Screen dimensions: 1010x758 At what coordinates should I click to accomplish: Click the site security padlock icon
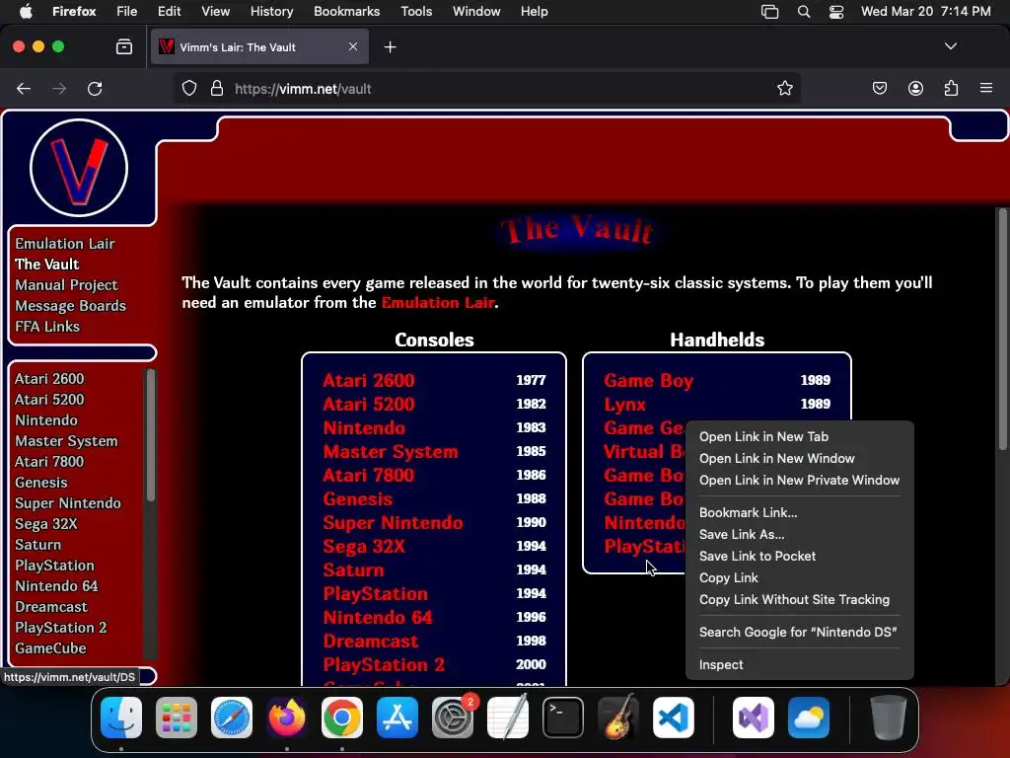[x=217, y=88]
